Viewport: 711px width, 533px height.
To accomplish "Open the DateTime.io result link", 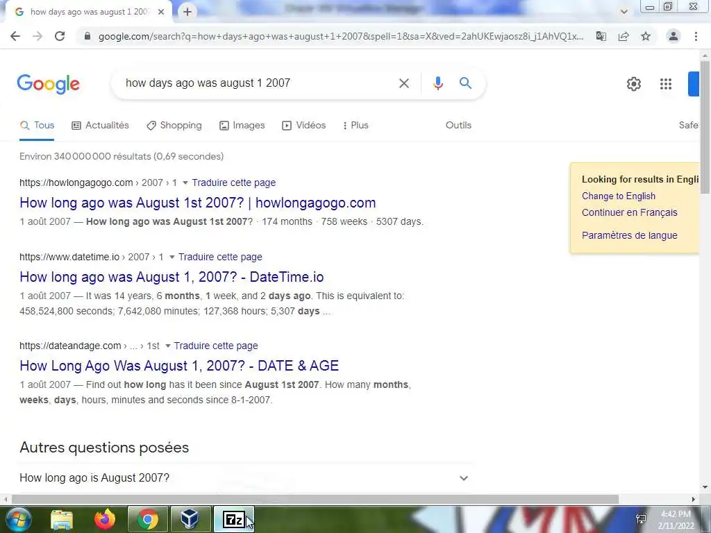I will [x=172, y=277].
